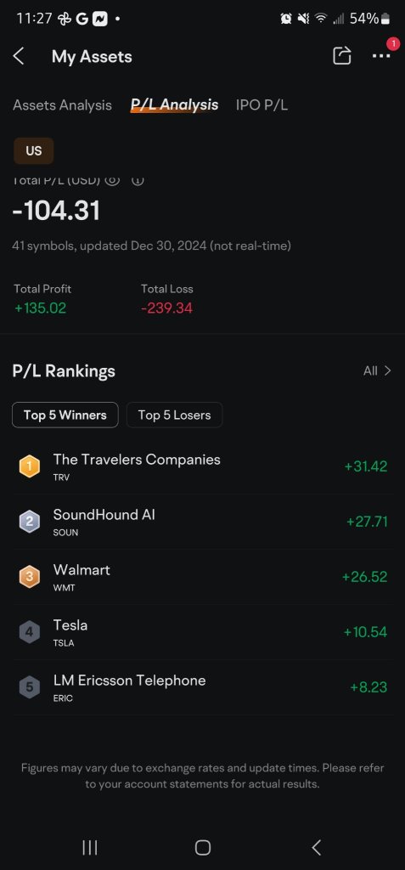Viewport: 405px width, 870px height.
Task: Tap Android home navigation button
Action: (x=202, y=847)
